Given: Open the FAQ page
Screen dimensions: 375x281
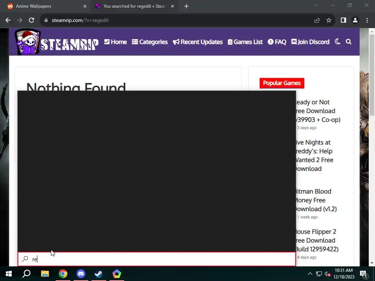Looking at the screenshot, I should [x=277, y=42].
